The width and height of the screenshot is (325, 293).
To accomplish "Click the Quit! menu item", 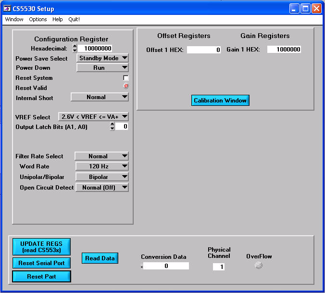I will (74, 19).
